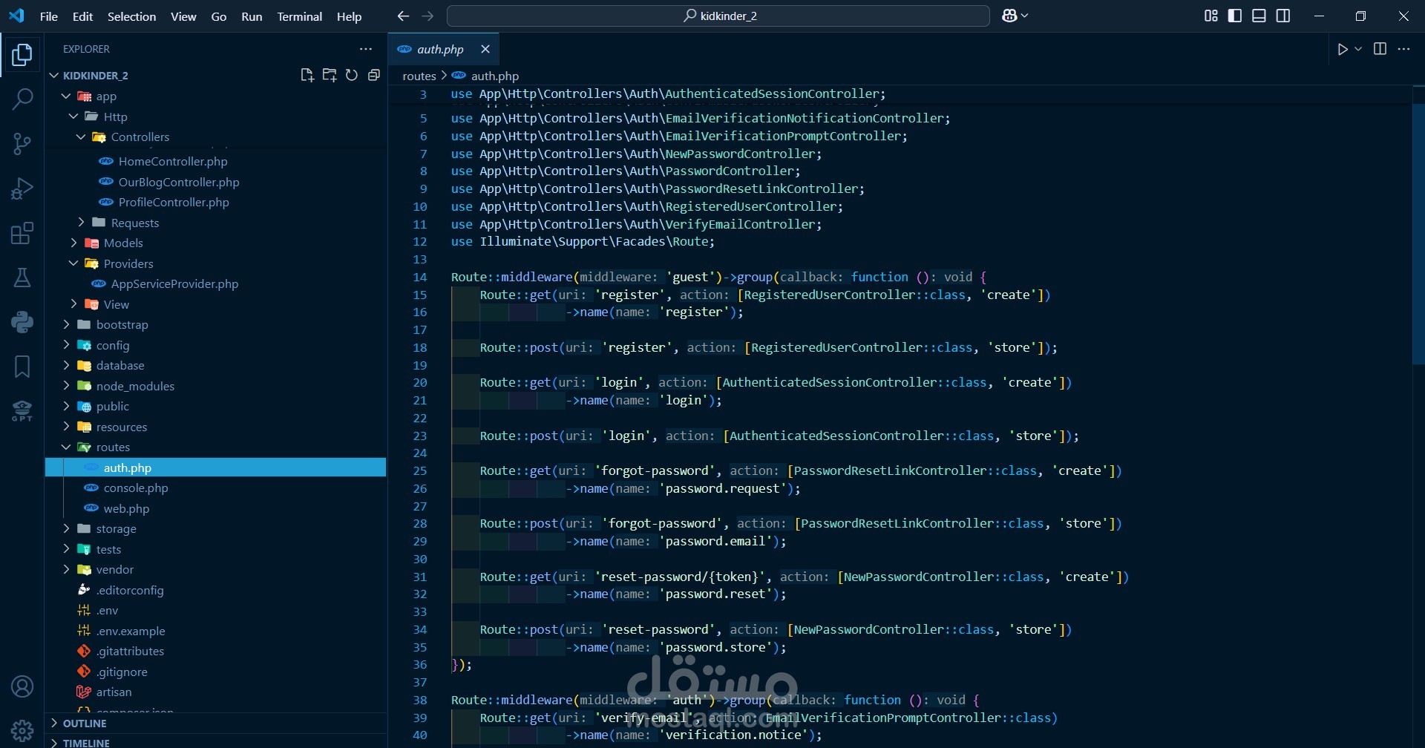1425x748 pixels.
Task: Click the auth.php breadcrumb segment
Action: (494, 76)
